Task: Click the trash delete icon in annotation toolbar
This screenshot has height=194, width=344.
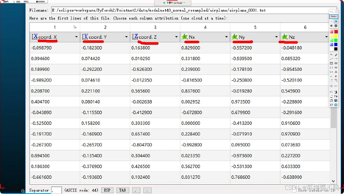Action: click(336, 92)
